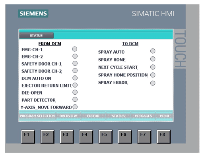Click the F2 function key

[47, 137]
